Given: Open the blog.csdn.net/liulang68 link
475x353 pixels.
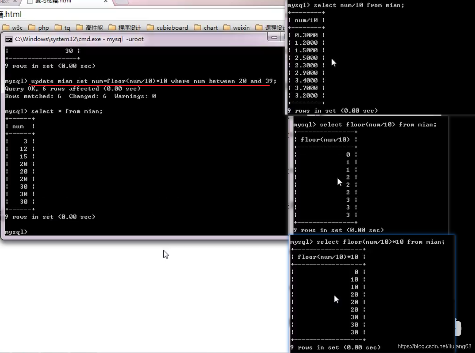Looking at the screenshot, I should 434,346.
